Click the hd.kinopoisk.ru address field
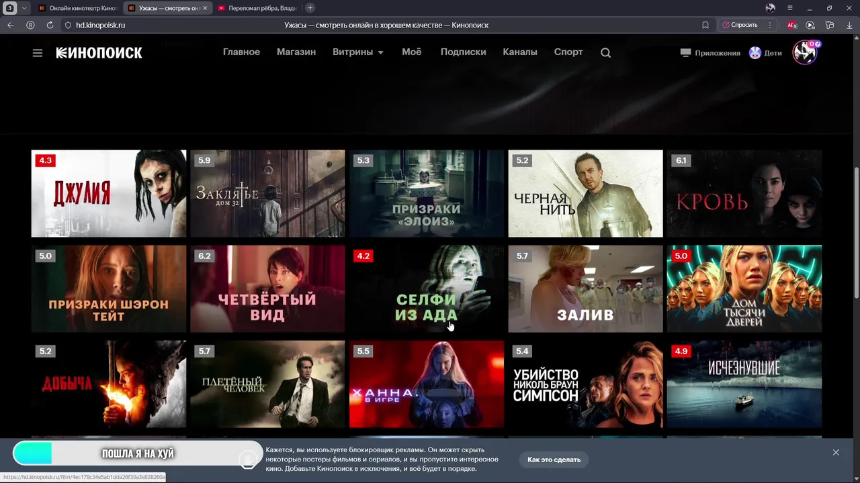This screenshot has height=483, width=860. (x=101, y=25)
